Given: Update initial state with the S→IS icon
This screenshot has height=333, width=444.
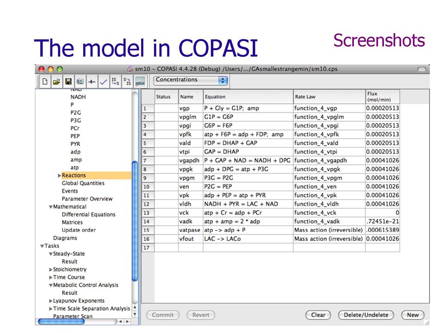Looking at the screenshot, I should (x=127, y=81).
